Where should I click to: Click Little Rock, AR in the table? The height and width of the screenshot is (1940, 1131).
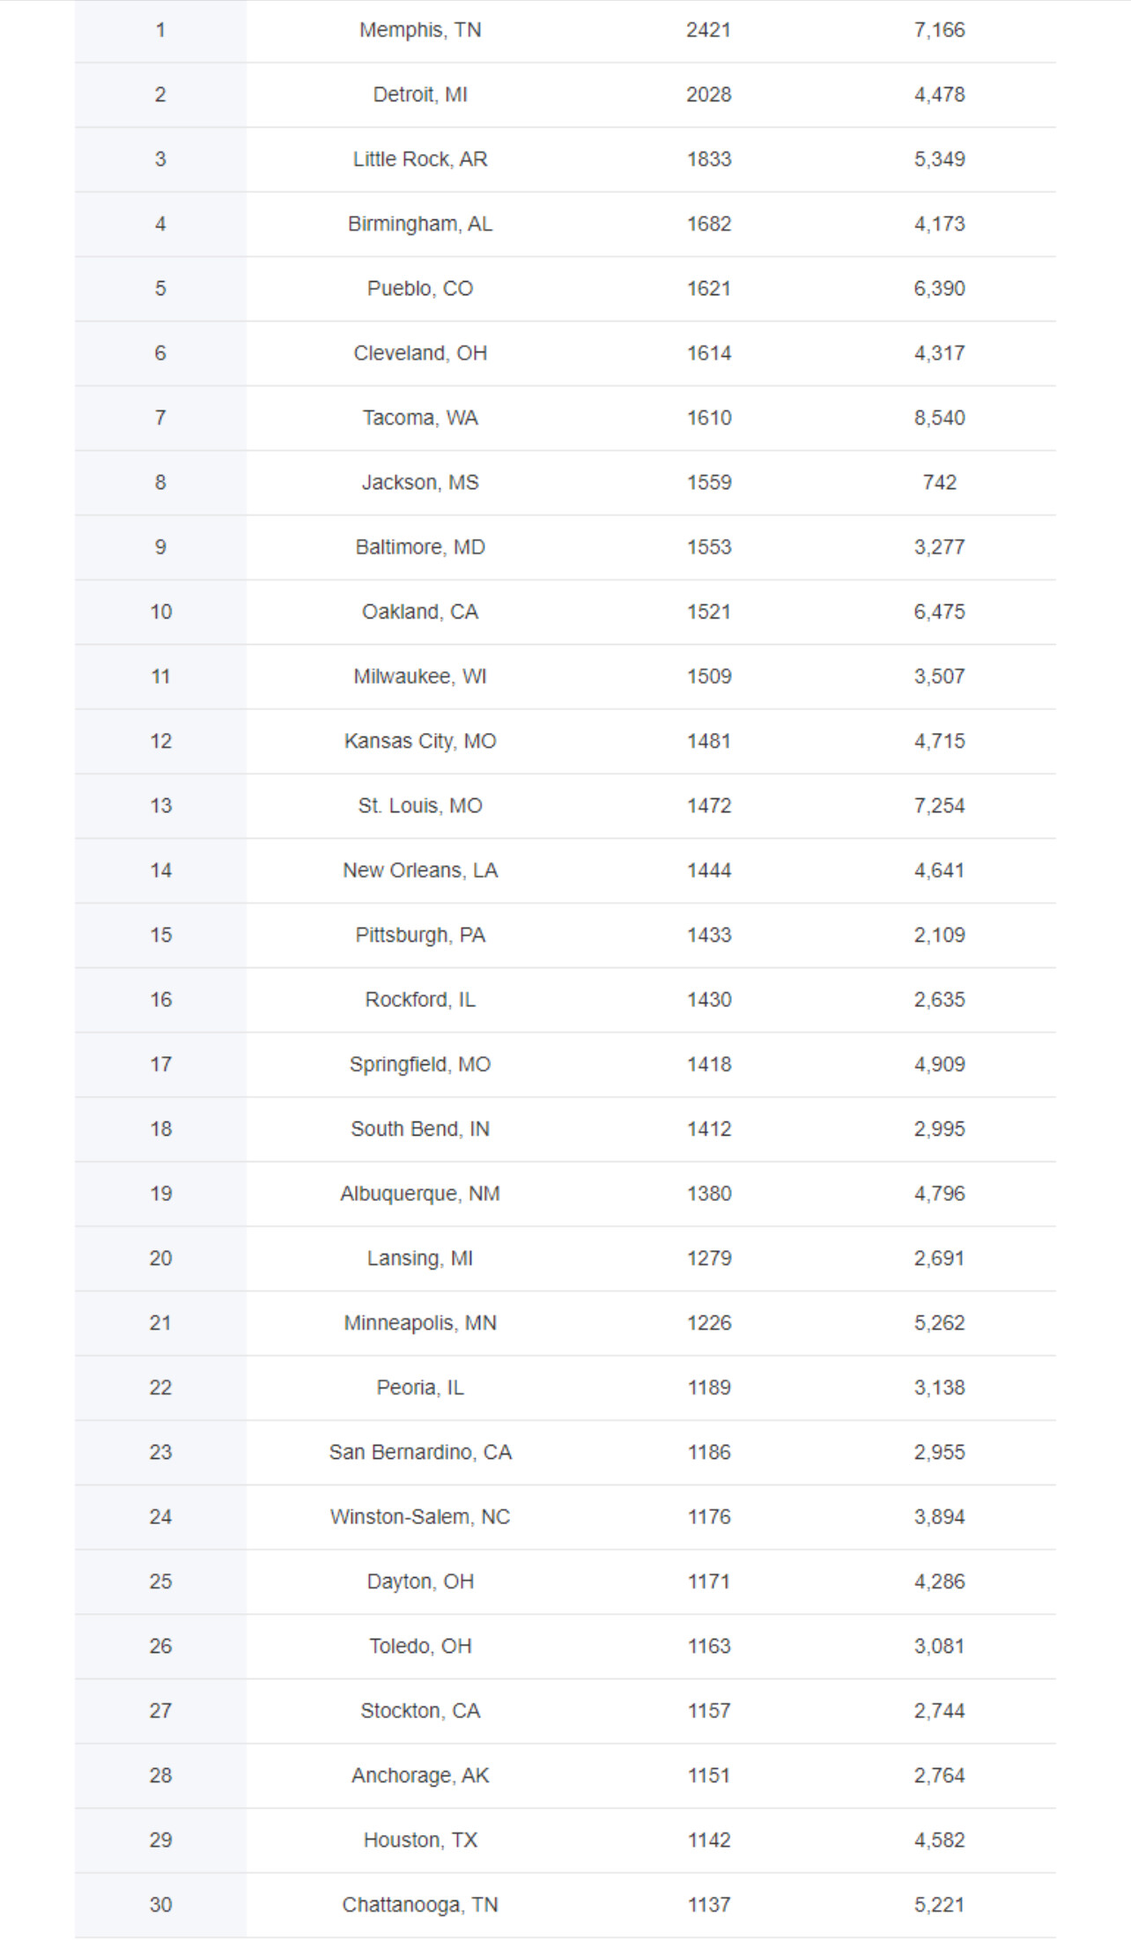click(420, 159)
